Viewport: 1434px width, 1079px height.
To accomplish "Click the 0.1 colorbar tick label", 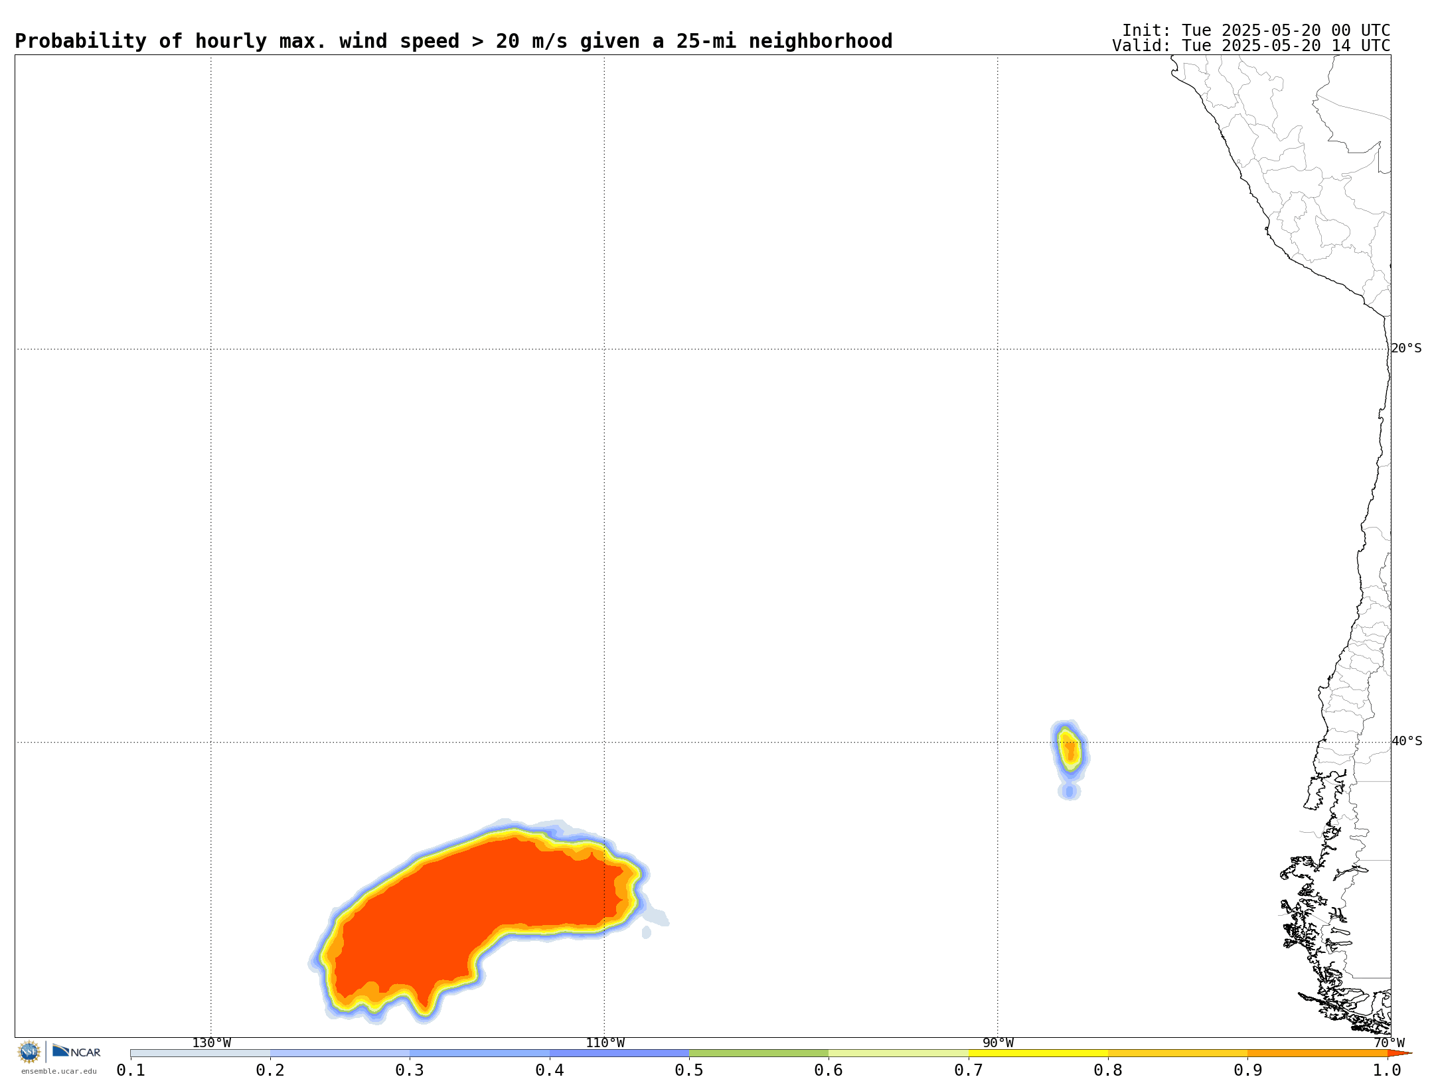I will [x=131, y=1070].
